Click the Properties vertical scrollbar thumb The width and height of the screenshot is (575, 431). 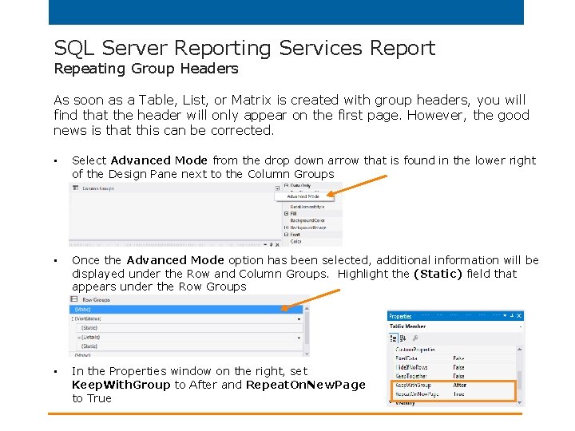click(x=519, y=380)
